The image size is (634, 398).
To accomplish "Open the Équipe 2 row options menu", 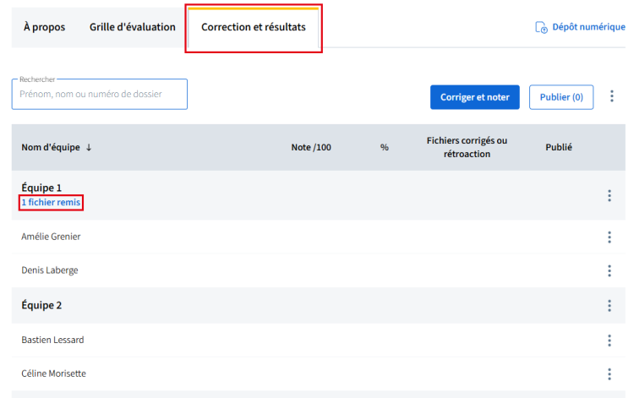I will click(x=609, y=305).
